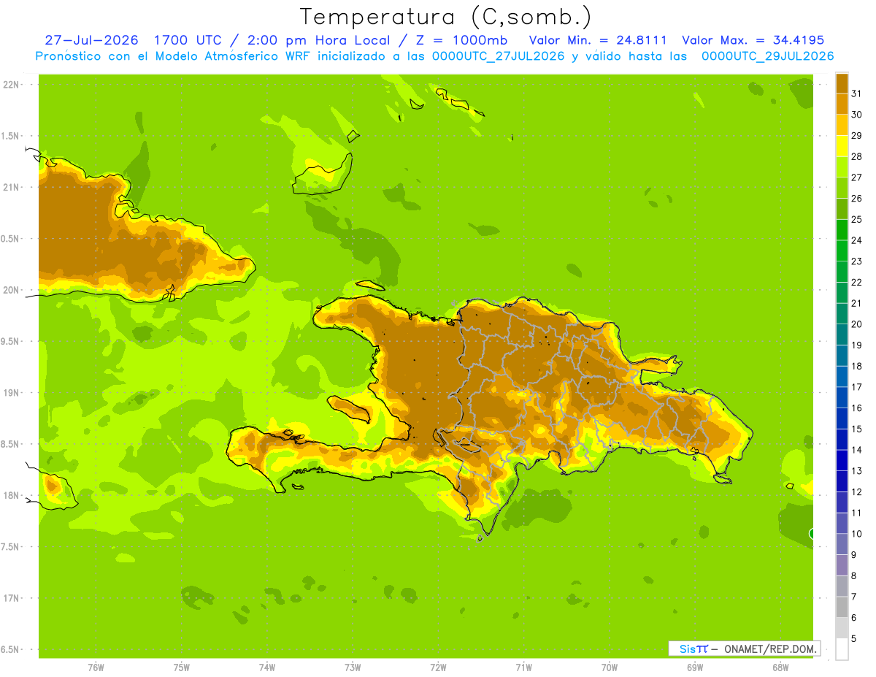
Task: Click the '10' legend scale number
Action: [856, 534]
